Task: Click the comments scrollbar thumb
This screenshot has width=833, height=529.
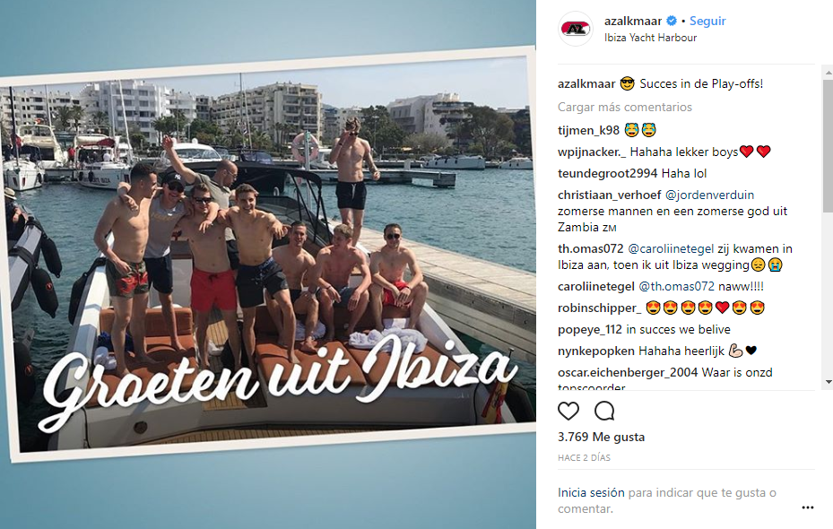Action: coord(829,146)
